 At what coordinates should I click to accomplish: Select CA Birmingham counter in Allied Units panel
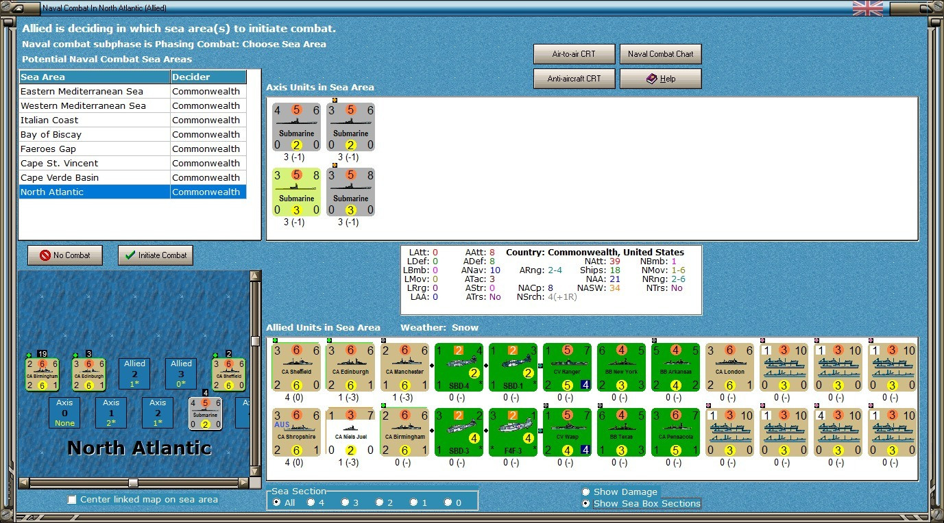404,432
